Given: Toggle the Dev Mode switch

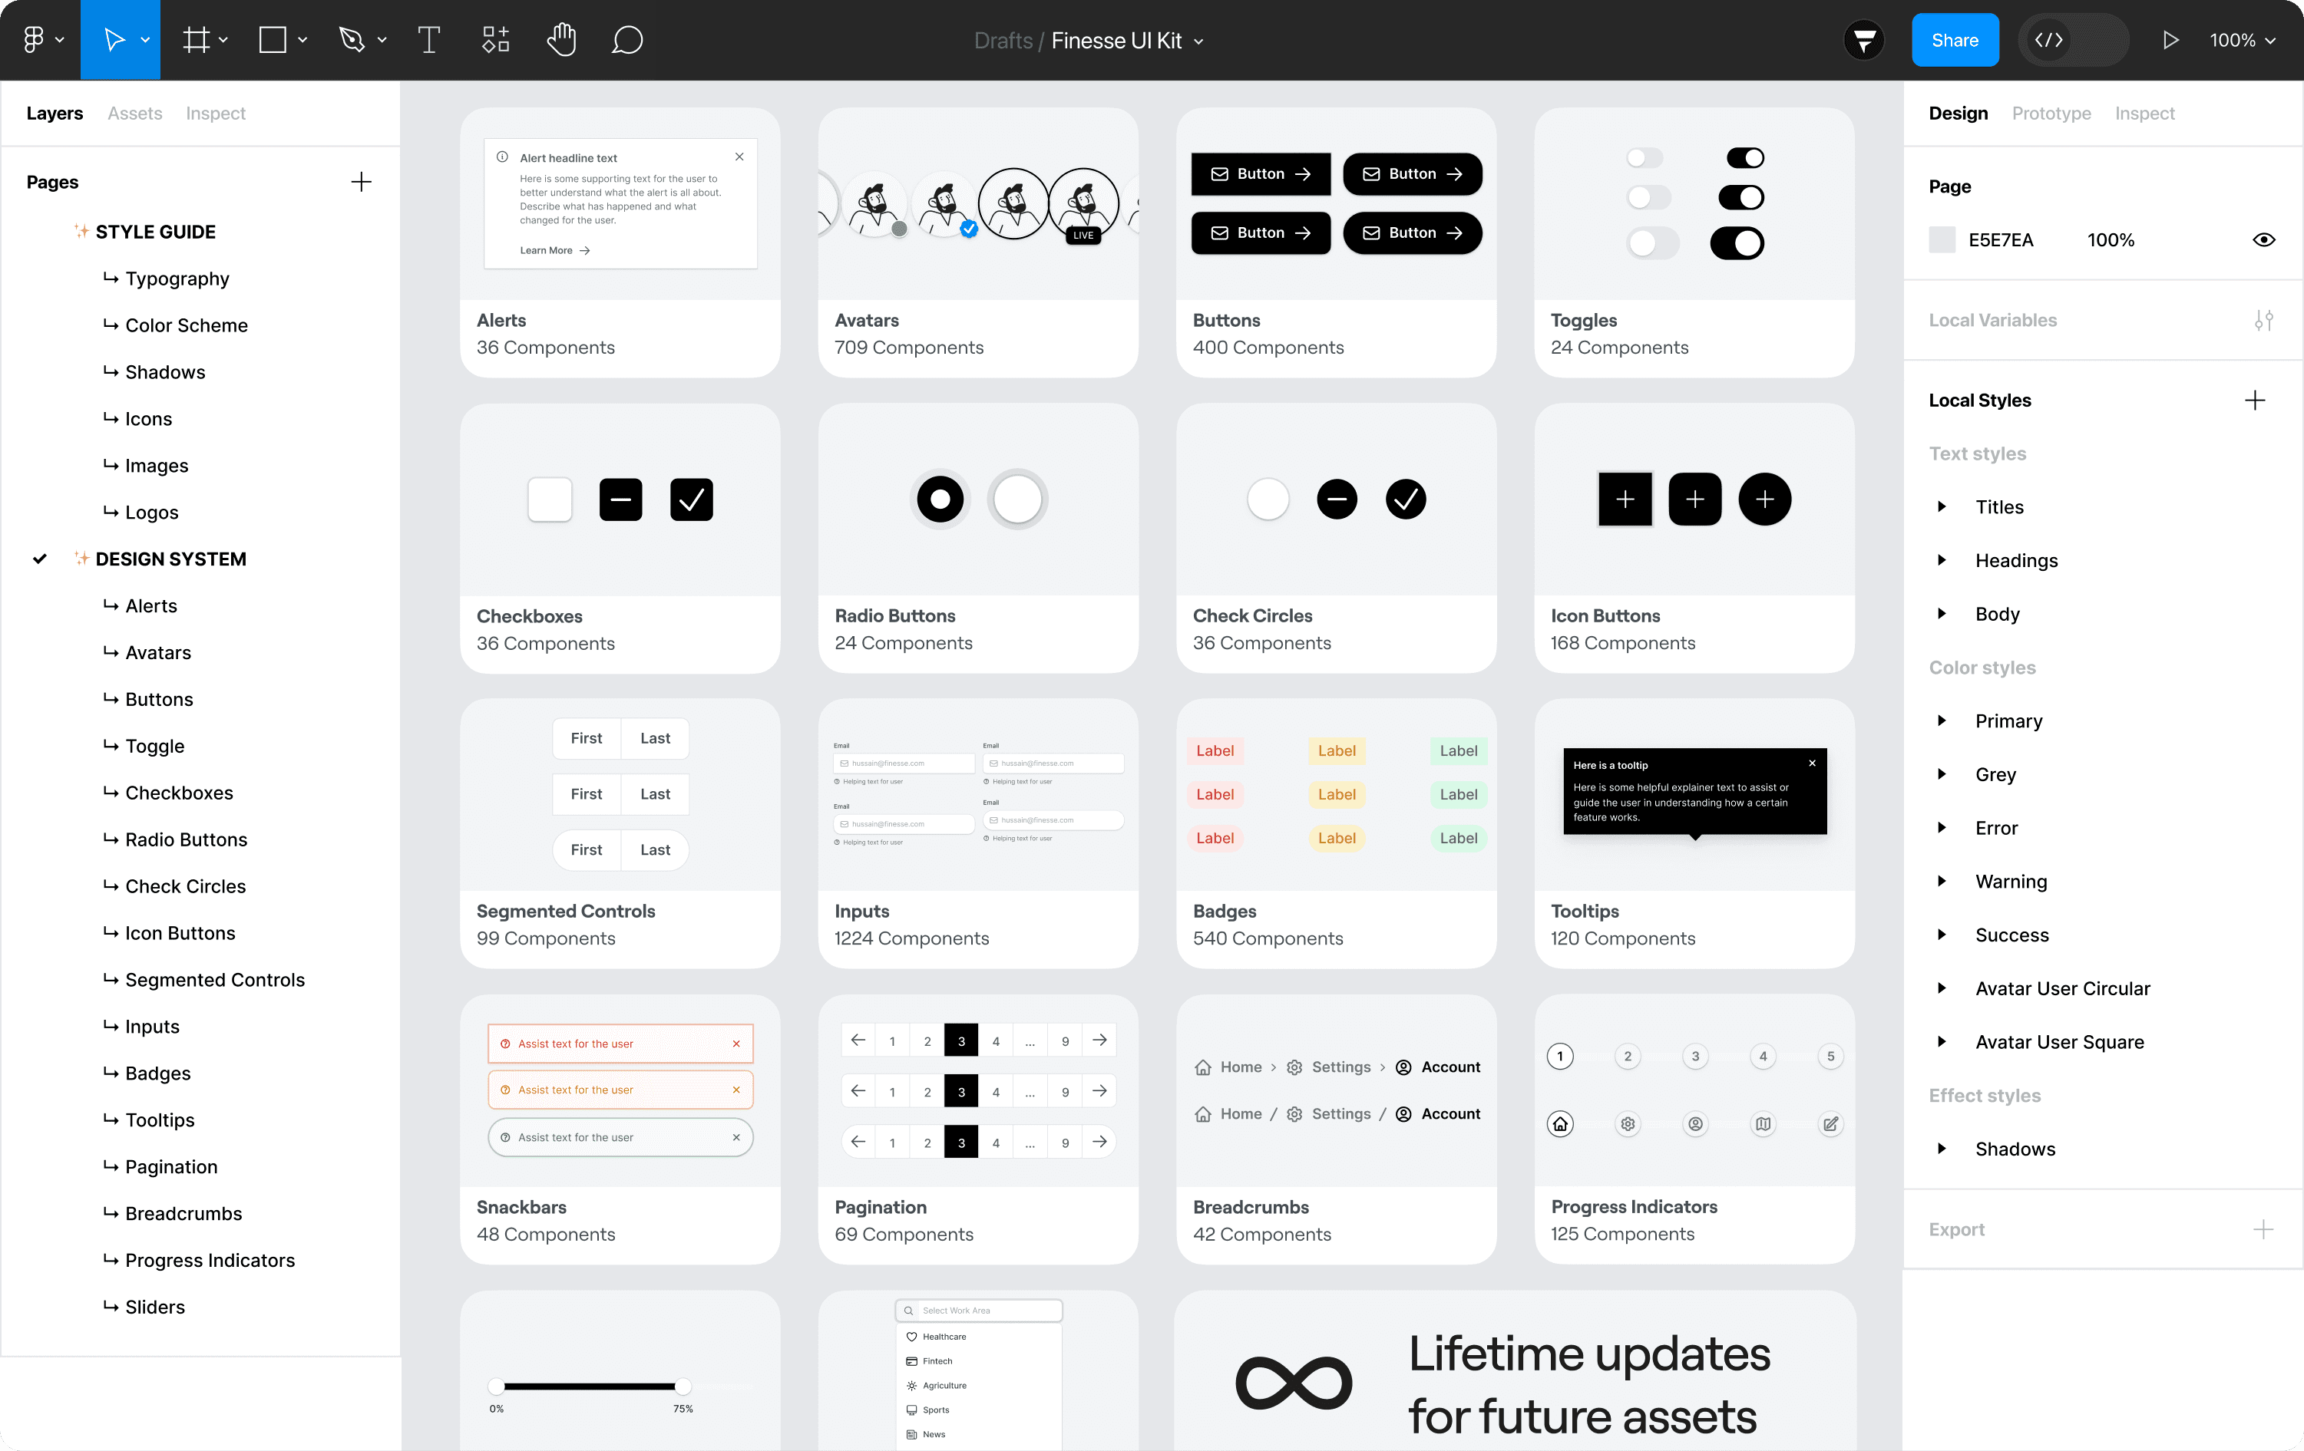Looking at the screenshot, I should click(x=2072, y=40).
